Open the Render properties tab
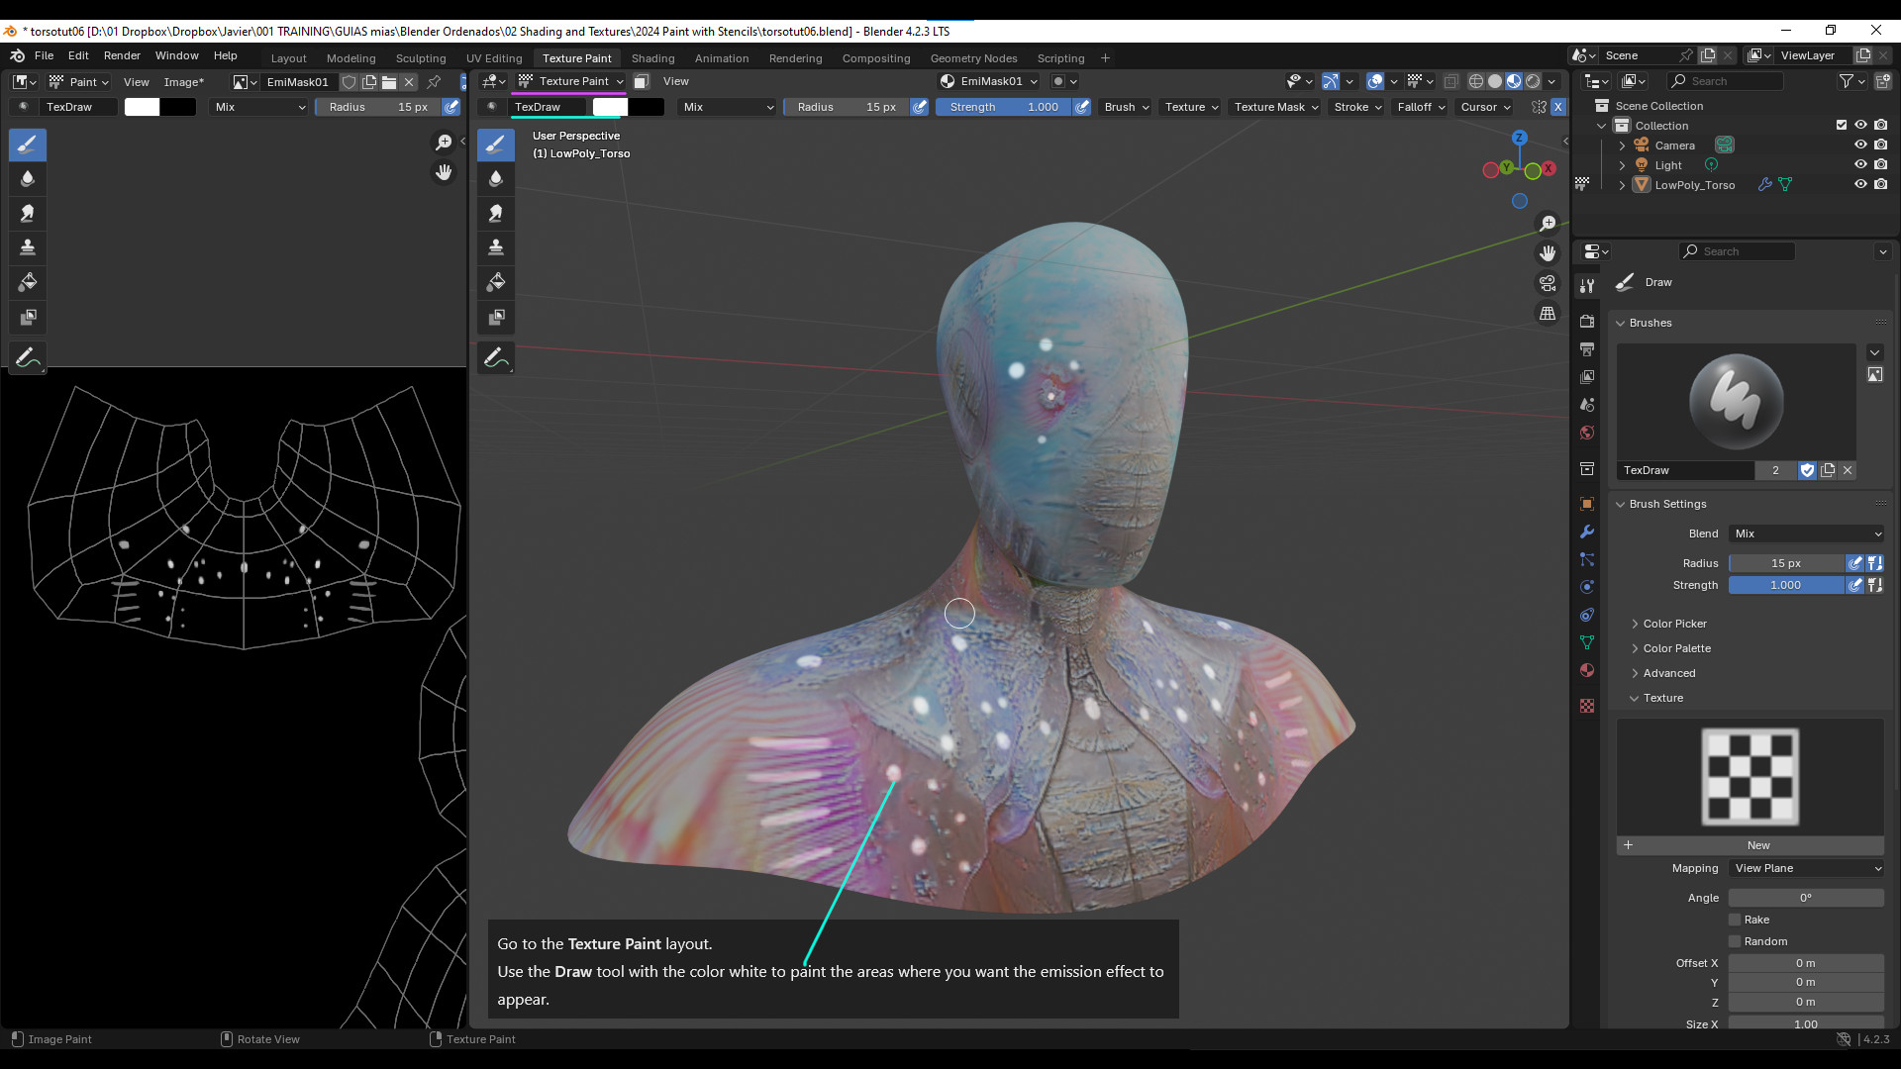Viewport: 1901px width, 1069px height. point(1587,322)
